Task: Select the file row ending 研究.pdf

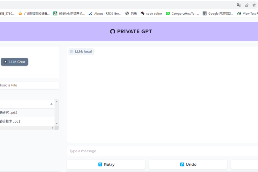Action: [27, 113]
